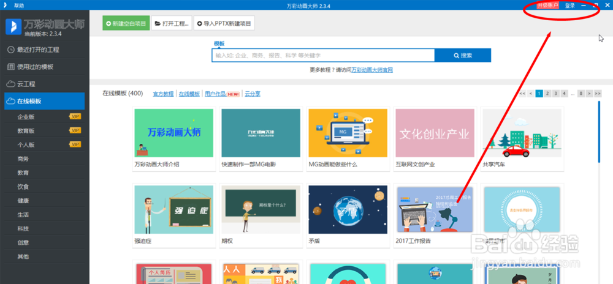Select page 4 in pagination
The height and width of the screenshot is (284, 613).
coord(564,94)
